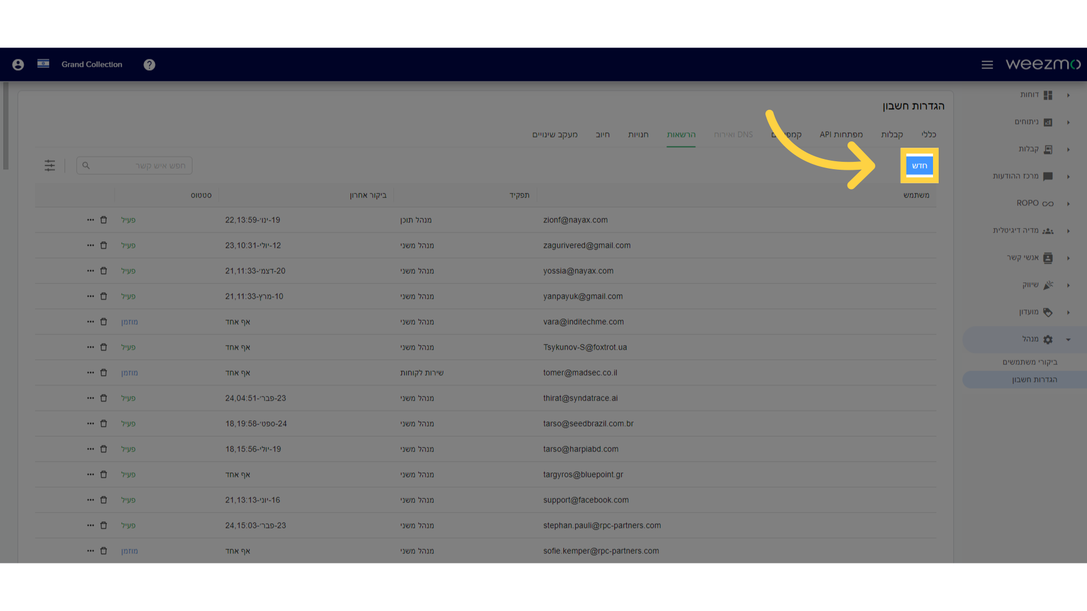Expand the מרכז ההודעות sidebar section

tap(1068, 177)
